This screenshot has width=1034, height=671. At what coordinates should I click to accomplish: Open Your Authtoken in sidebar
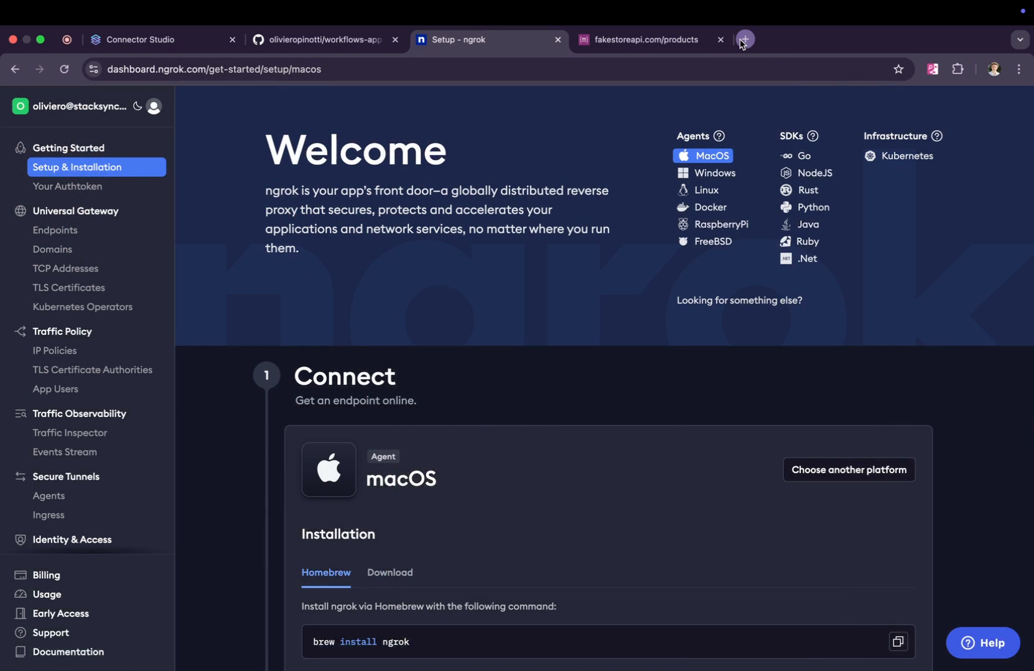point(67,187)
